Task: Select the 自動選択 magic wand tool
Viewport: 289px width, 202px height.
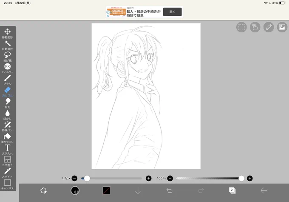Action: click(7, 45)
